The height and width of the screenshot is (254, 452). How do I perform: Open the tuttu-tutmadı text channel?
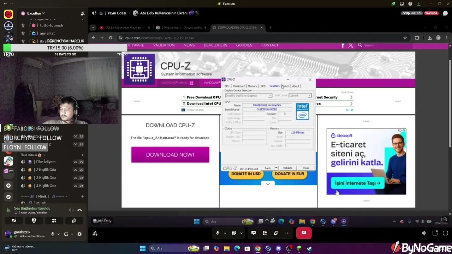[51, 25]
